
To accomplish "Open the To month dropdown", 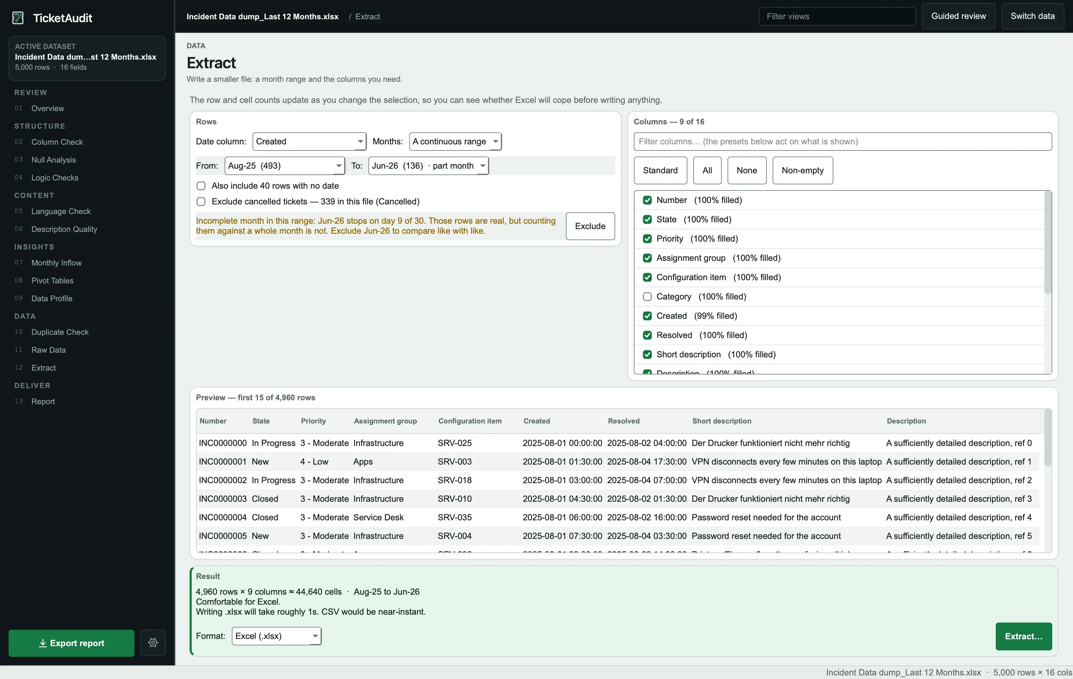I will pos(428,165).
